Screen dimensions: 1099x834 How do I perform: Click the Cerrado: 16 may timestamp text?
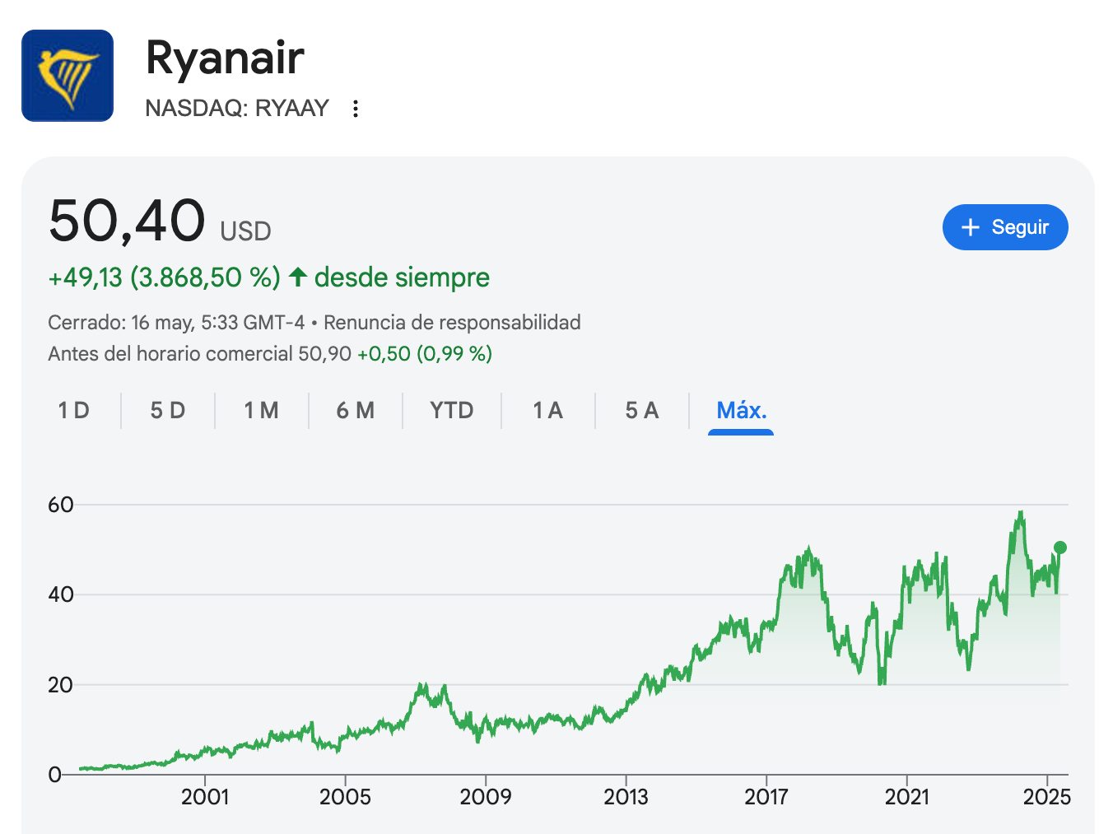(x=176, y=322)
